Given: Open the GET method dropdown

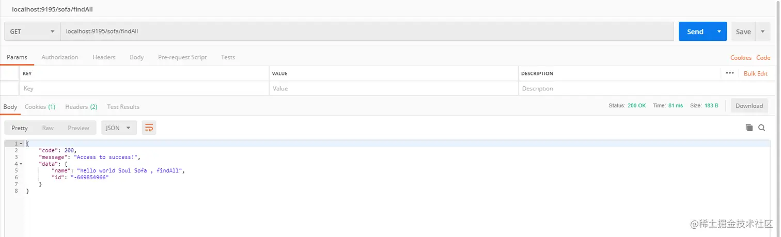Looking at the screenshot, I should click(x=32, y=31).
